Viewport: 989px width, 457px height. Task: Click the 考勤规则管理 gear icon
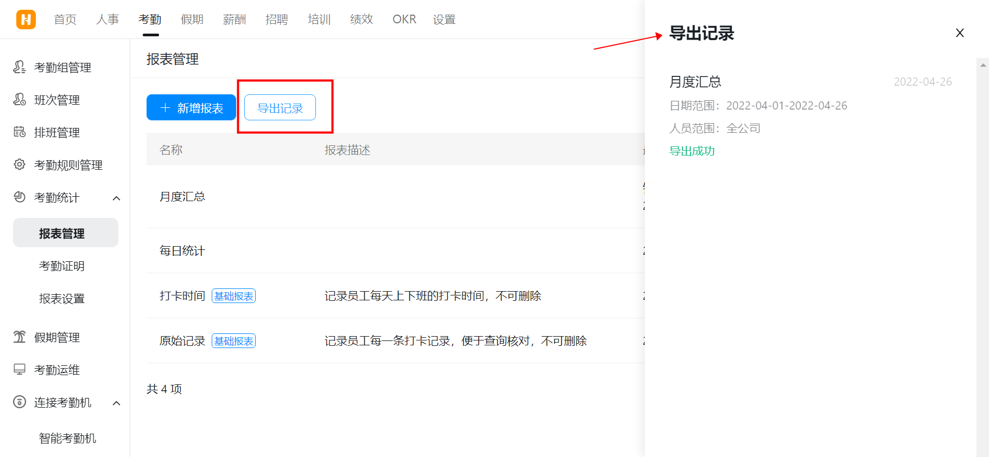20,165
